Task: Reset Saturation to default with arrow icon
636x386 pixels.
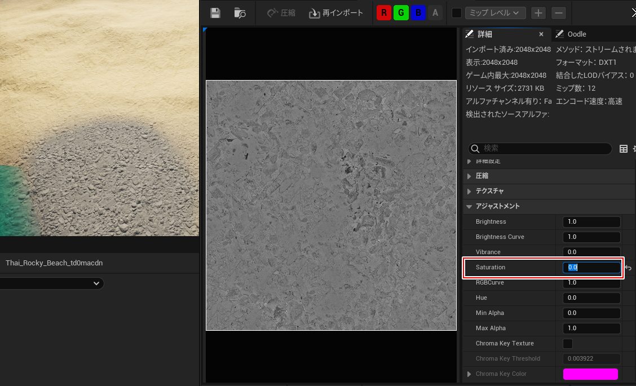Action: tap(628, 268)
